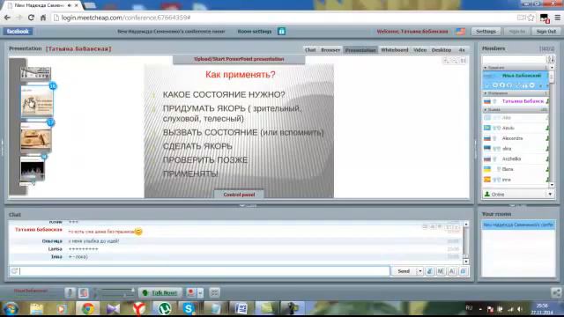
Task: Open the Settings button at top right
Action: [486, 32]
